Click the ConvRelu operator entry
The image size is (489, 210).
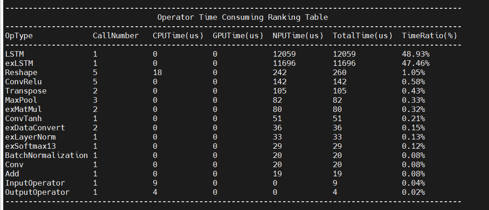pos(24,82)
